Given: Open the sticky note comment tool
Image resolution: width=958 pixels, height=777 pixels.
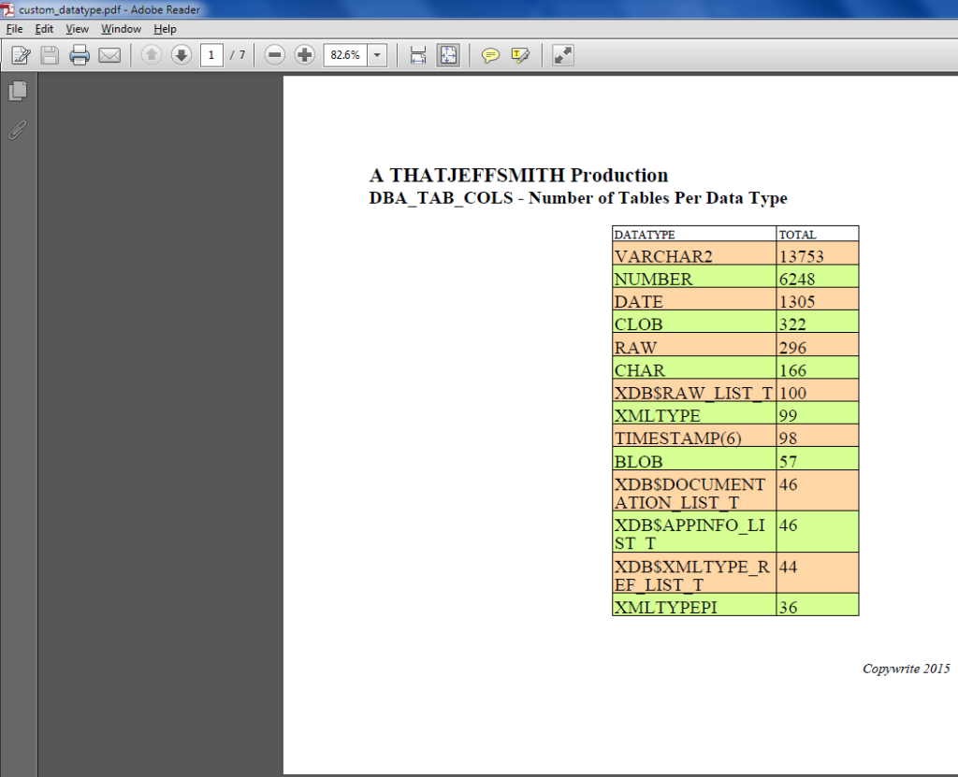Looking at the screenshot, I should (490, 54).
